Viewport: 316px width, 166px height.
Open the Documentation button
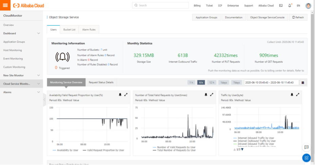234,17
